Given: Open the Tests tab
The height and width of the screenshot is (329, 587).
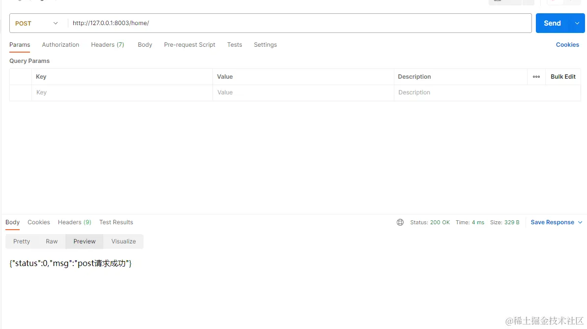Looking at the screenshot, I should [235, 45].
